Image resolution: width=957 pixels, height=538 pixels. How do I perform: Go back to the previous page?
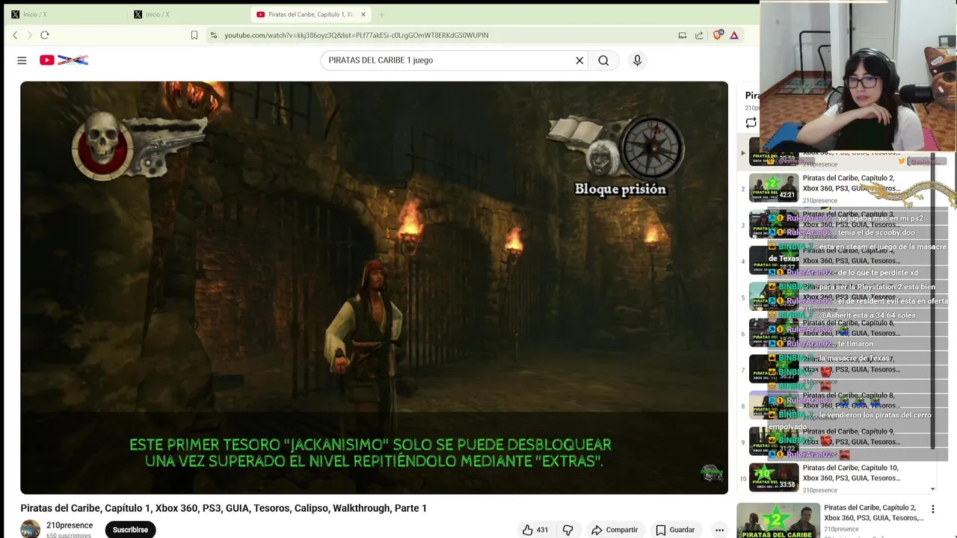[15, 35]
